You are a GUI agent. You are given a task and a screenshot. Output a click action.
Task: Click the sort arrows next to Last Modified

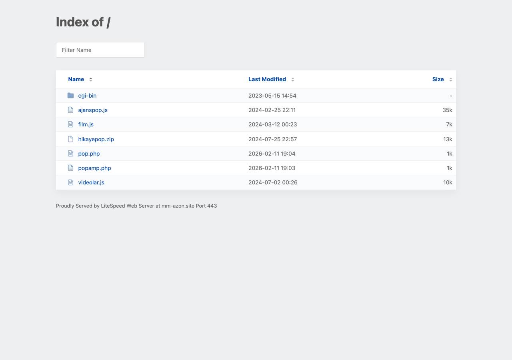pyautogui.click(x=293, y=79)
